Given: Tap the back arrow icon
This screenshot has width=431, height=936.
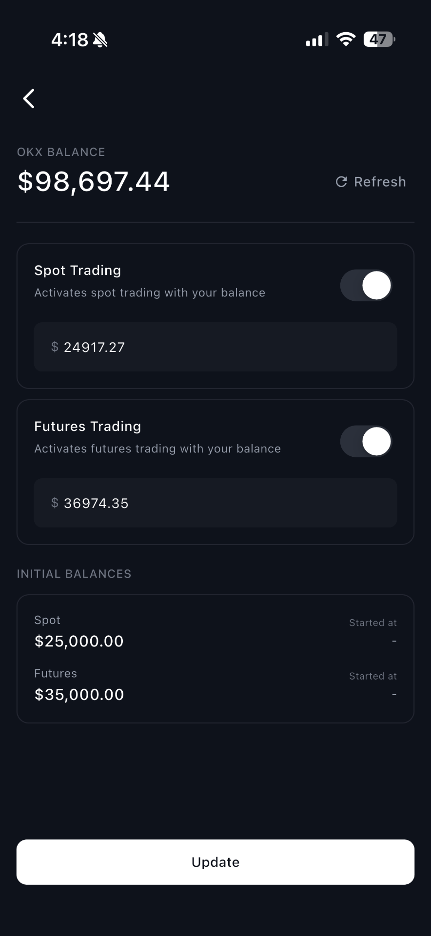Looking at the screenshot, I should 29,98.
